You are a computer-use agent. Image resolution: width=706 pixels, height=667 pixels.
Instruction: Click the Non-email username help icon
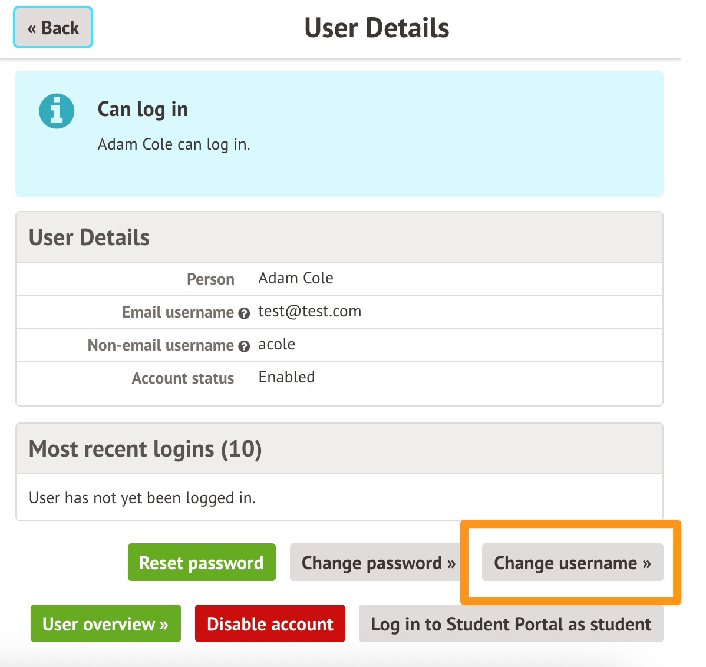[244, 346]
